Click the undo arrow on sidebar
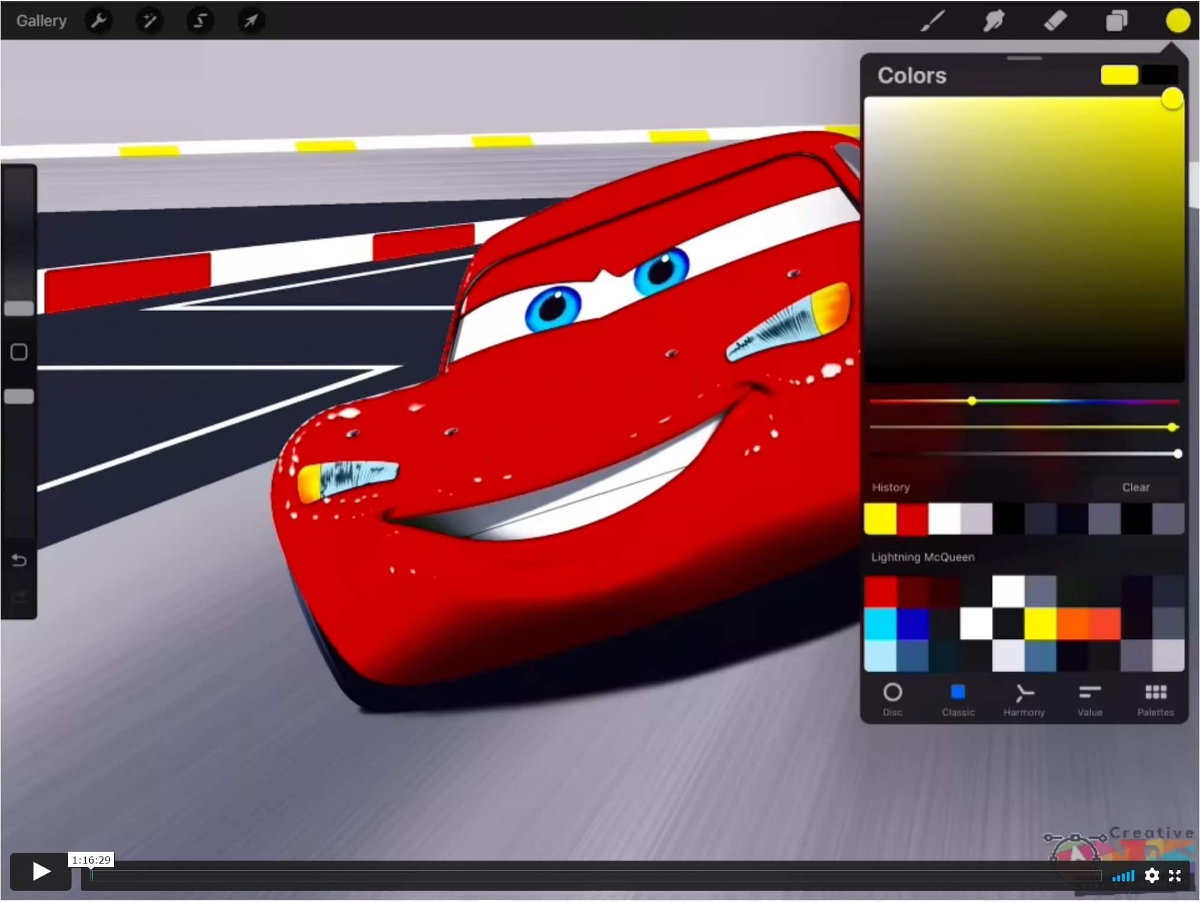The width and height of the screenshot is (1200, 902). pyautogui.click(x=19, y=560)
